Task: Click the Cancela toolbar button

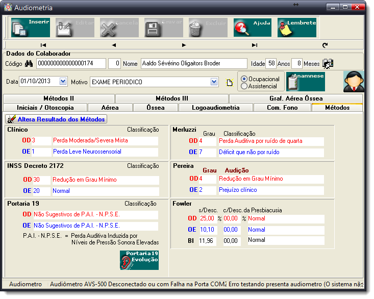Action: (119, 28)
